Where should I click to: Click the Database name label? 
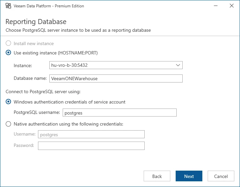[30, 78]
